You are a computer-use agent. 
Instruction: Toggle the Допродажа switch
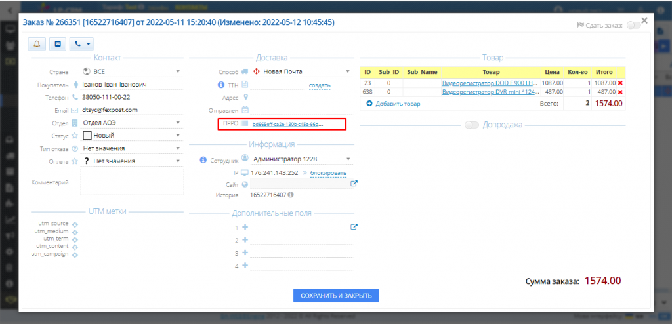coord(472,125)
